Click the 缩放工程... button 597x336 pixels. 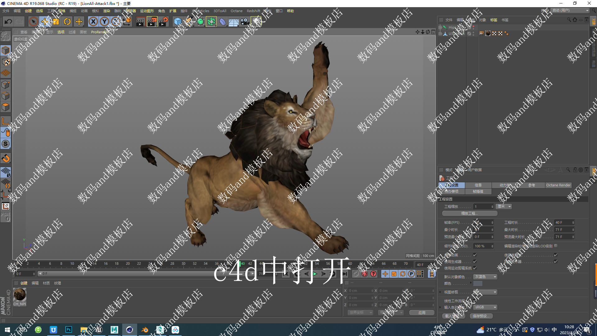coord(470,213)
